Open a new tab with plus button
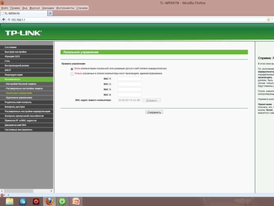The height and width of the screenshot is (206, 274). click(x=50, y=13)
